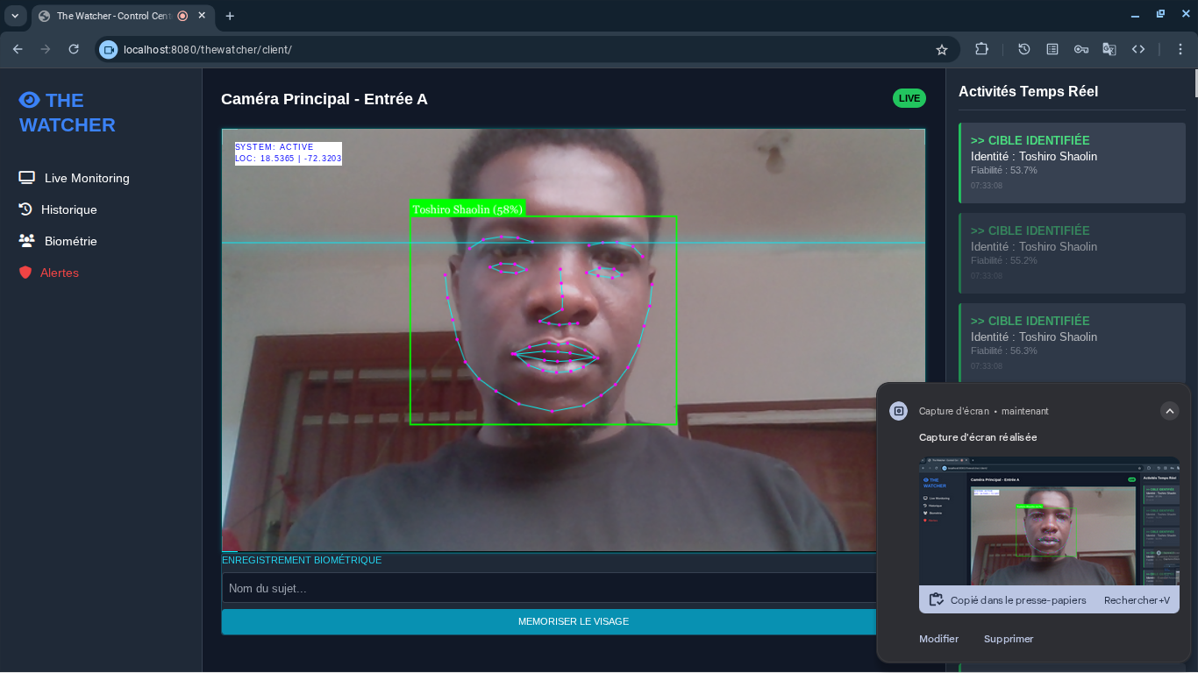The image size is (1198, 673).
Task: Reload the page
Action: tap(74, 50)
